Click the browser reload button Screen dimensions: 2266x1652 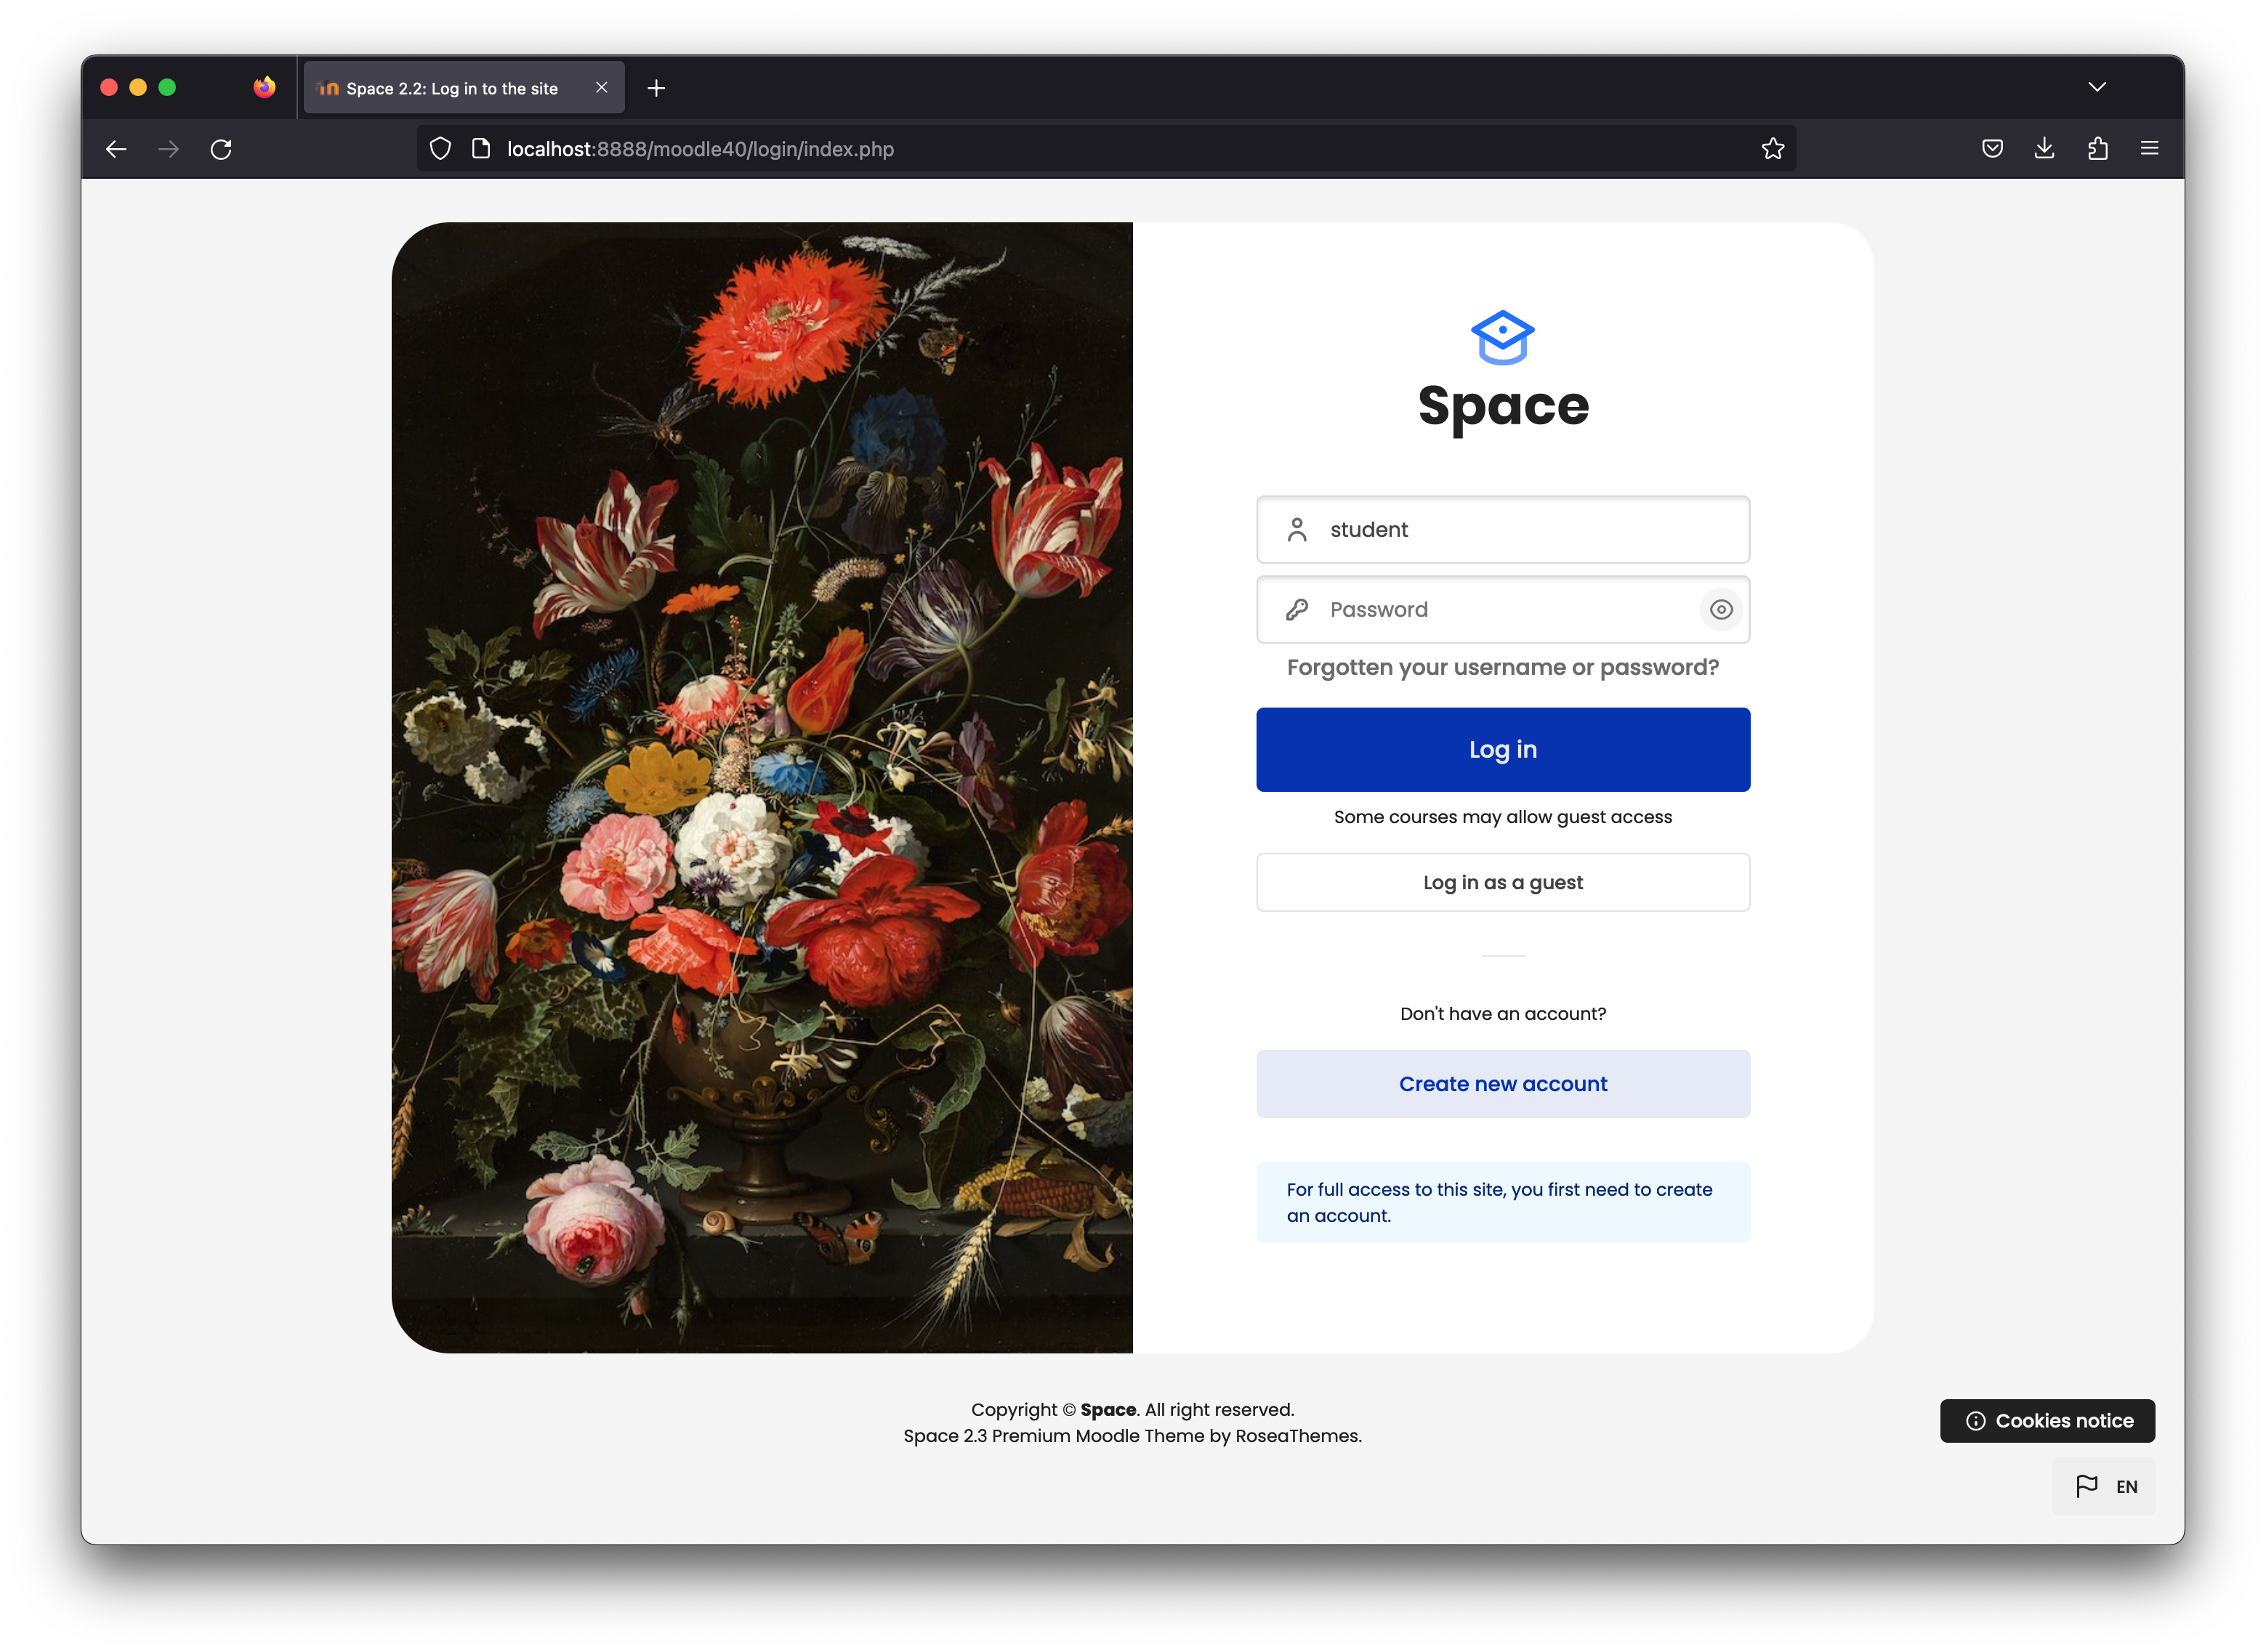tap(221, 149)
